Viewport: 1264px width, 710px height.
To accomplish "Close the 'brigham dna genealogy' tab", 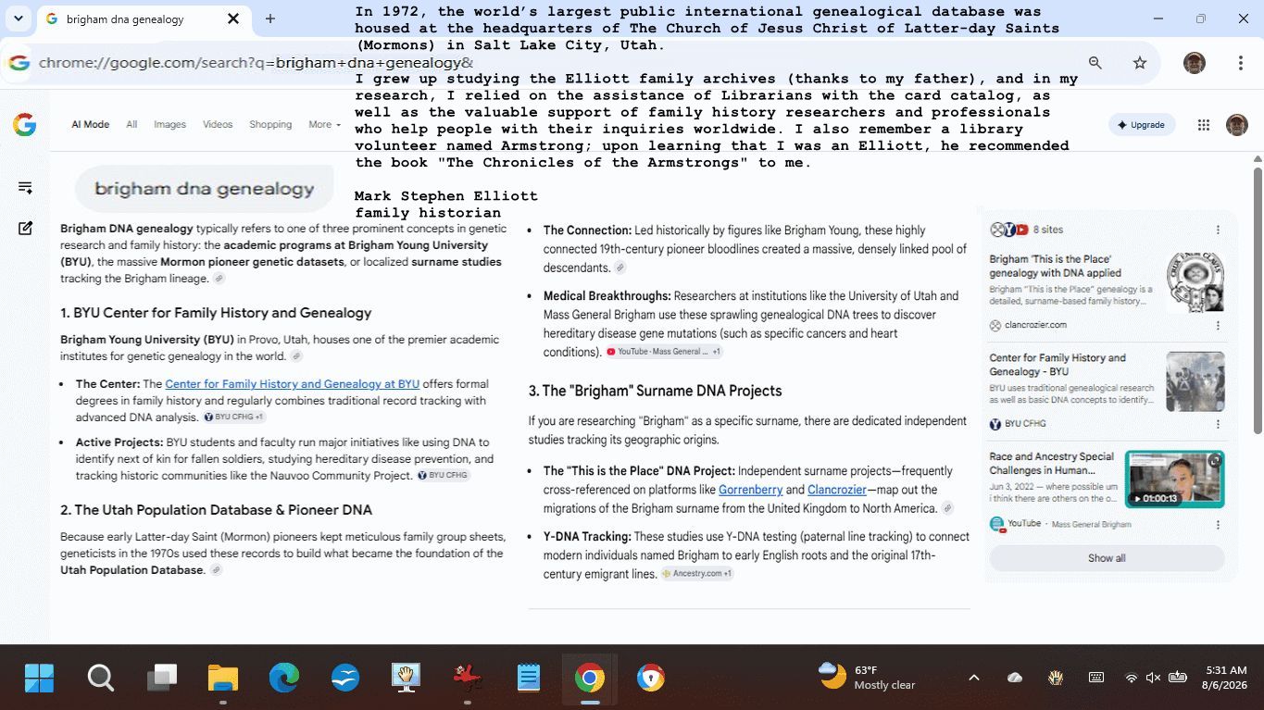I will point(233,19).
